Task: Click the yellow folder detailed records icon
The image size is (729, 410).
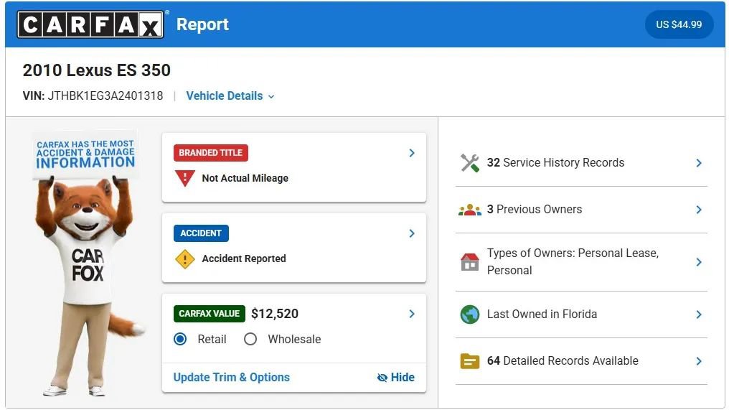Action: [x=469, y=361]
